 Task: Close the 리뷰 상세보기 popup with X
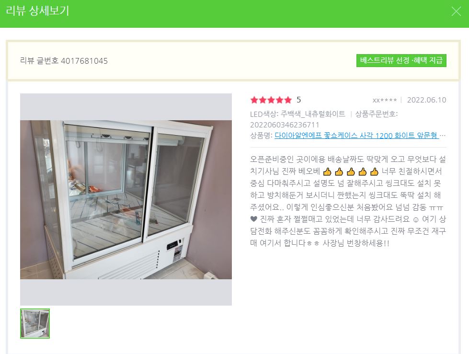[x=456, y=11]
